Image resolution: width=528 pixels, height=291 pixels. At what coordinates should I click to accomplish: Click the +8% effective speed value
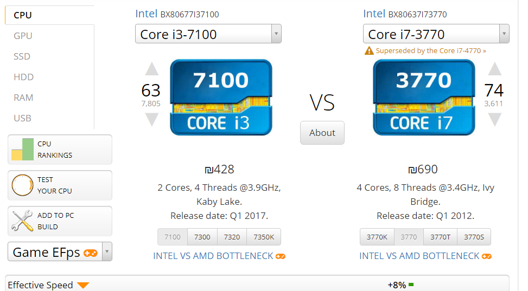(x=397, y=285)
